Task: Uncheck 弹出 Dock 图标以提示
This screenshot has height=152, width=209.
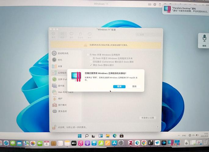Action: [91, 65]
